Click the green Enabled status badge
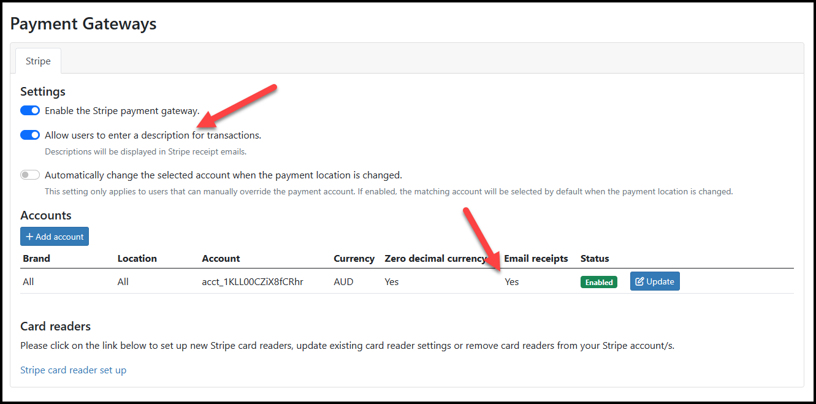The width and height of the screenshot is (816, 404). click(x=598, y=282)
